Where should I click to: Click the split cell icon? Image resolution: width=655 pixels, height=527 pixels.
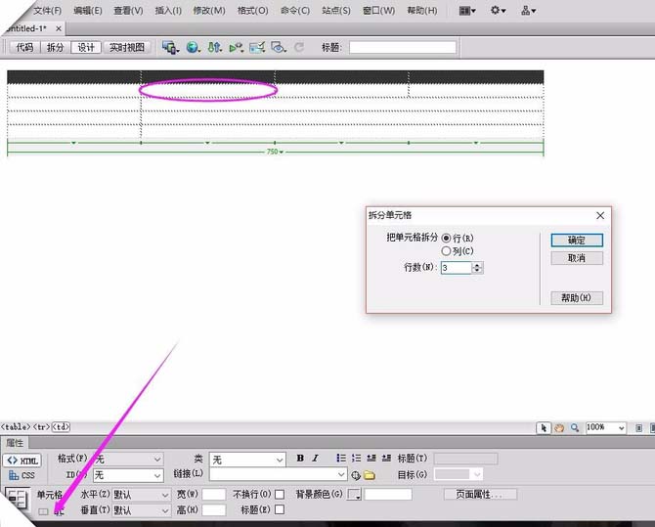[59, 511]
